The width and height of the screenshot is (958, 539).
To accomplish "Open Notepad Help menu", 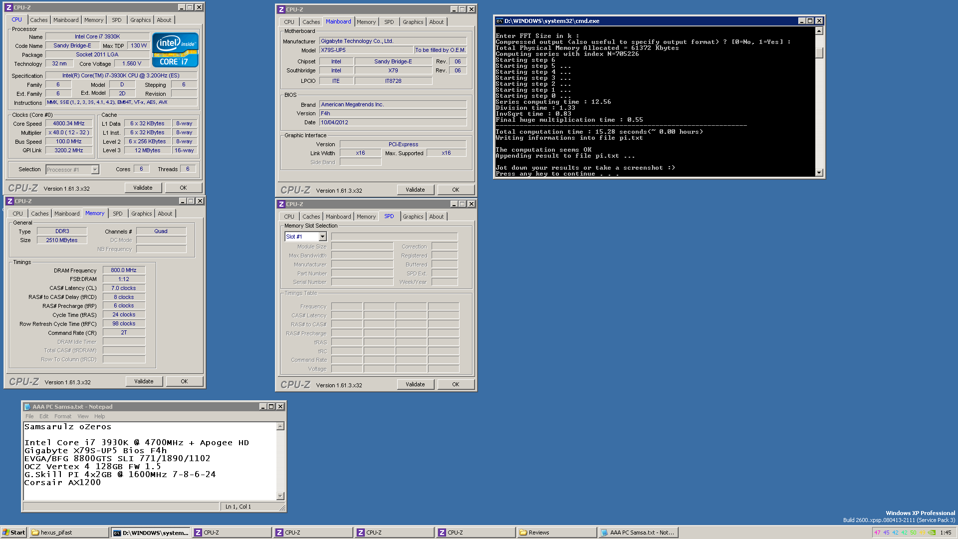I will click(100, 416).
